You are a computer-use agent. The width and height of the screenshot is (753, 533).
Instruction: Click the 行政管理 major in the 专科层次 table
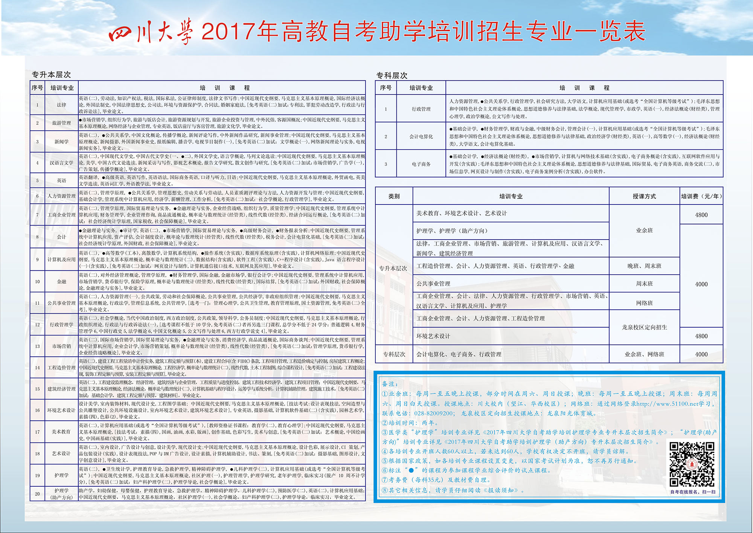(x=421, y=109)
